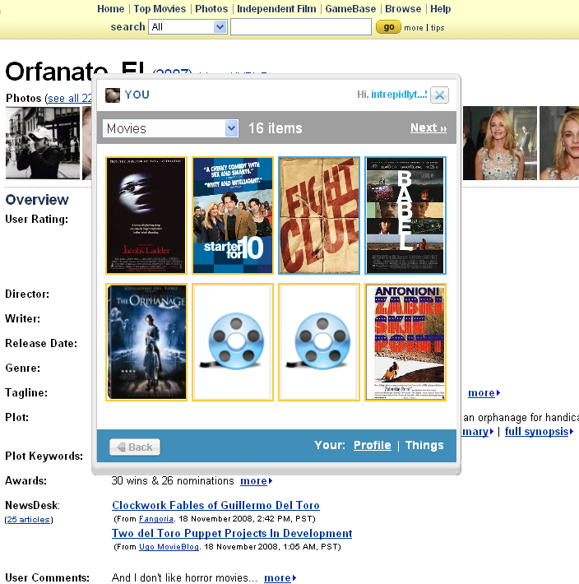579x584 pixels.
Task: Open the Browse menu item
Action: coord(403,8)
